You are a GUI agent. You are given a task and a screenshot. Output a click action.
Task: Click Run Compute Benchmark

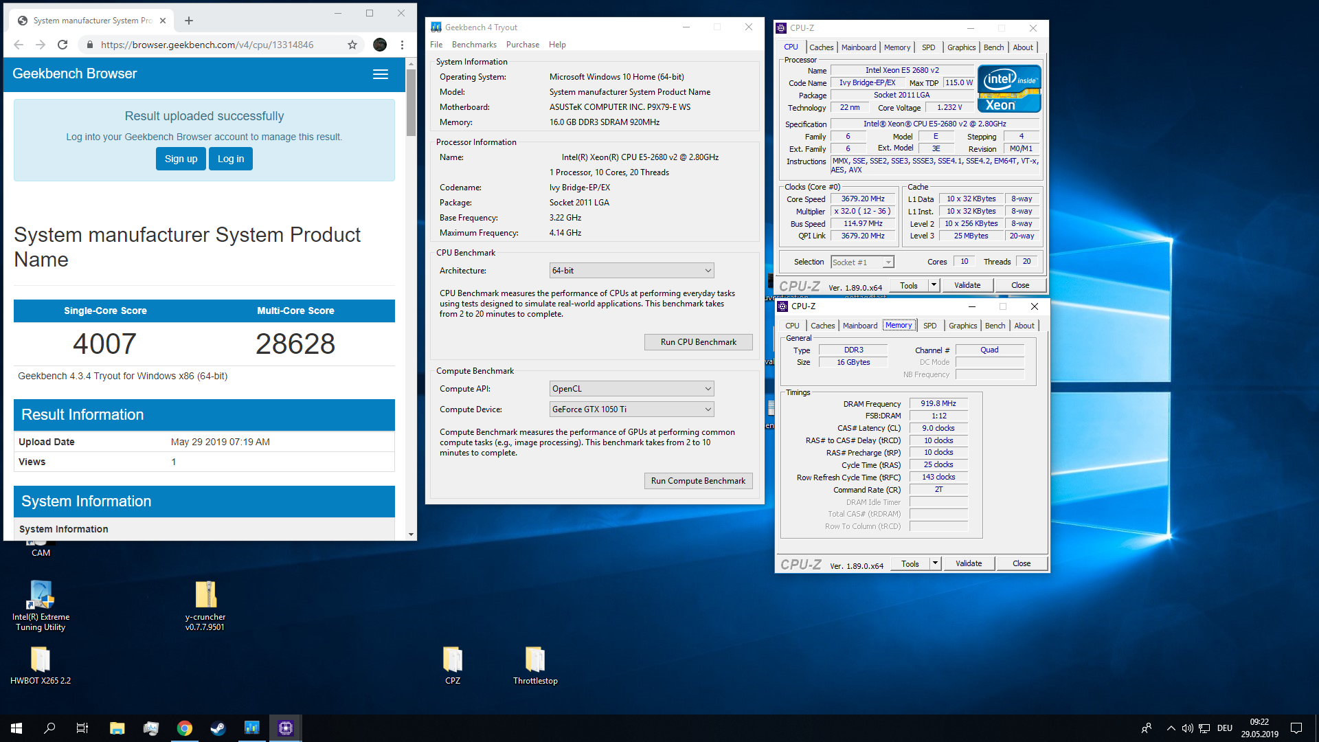pos(698,481)
